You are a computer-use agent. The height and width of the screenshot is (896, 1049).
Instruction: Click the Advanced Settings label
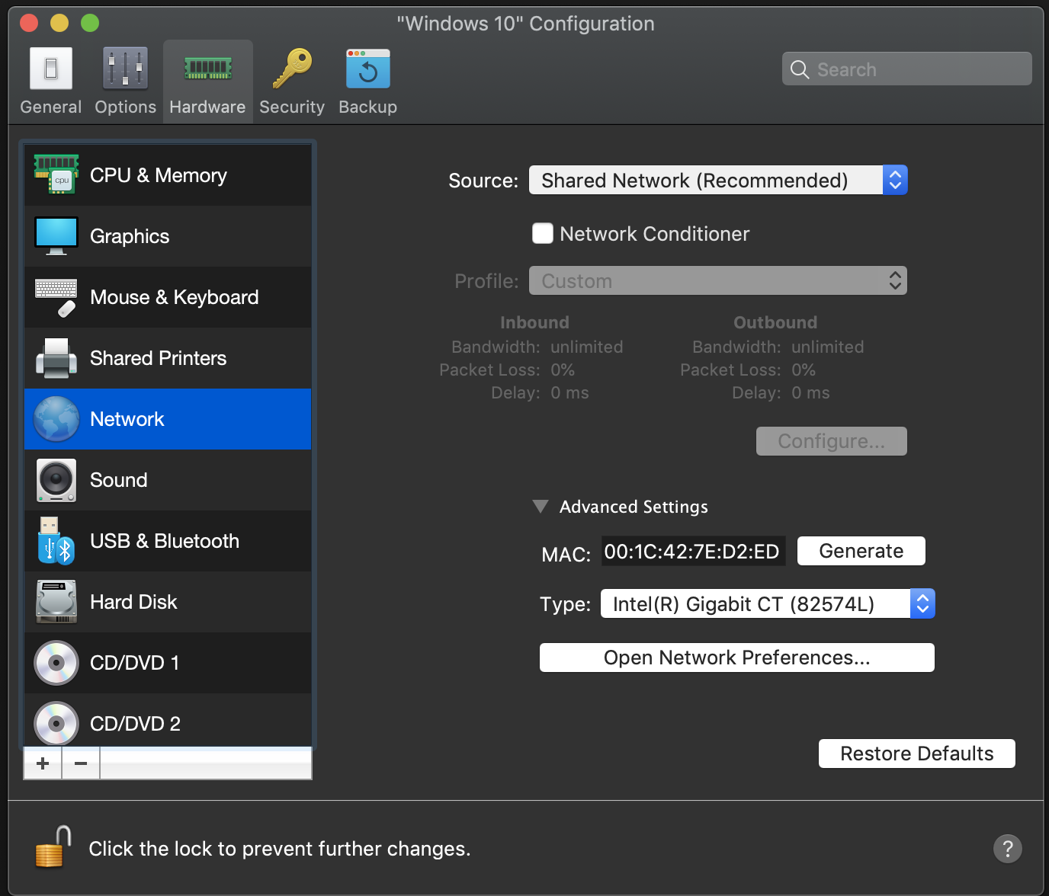[x=634, y=507]
